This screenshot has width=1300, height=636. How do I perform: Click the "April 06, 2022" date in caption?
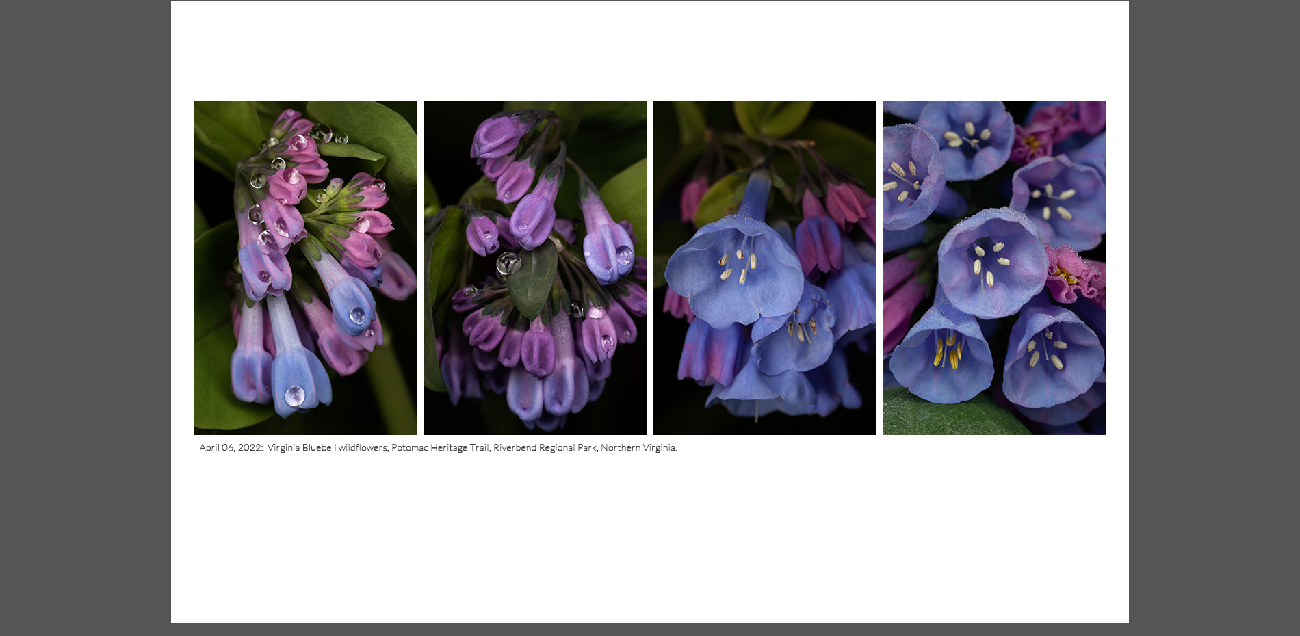(x=231, y=448)
